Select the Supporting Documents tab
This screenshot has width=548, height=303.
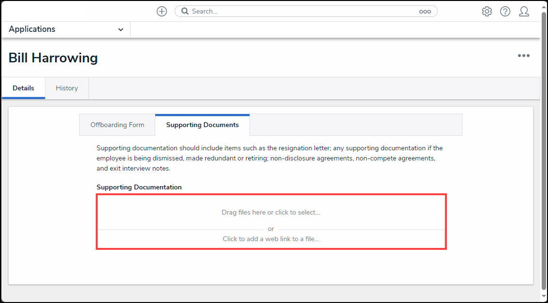click(202, 125)
